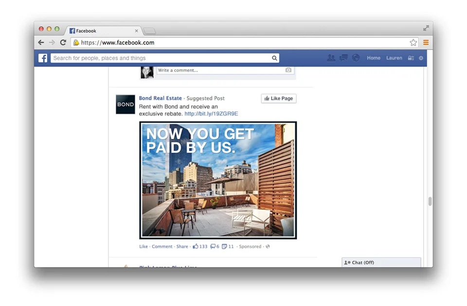Viewport: 467px width, 306px height.
Task: Click the Facebook logo to go home
Action: 43,58
